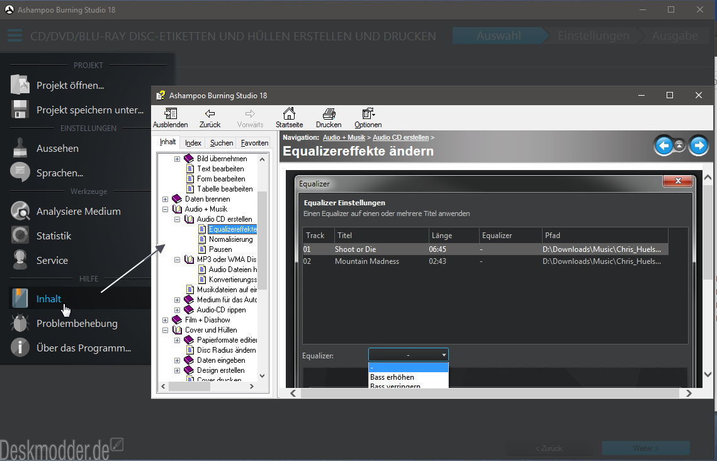The height and width of the screenshot is (461, 717).
Task: Click the book icon beside Daten brennen
Action: click(x=177, y=199)
